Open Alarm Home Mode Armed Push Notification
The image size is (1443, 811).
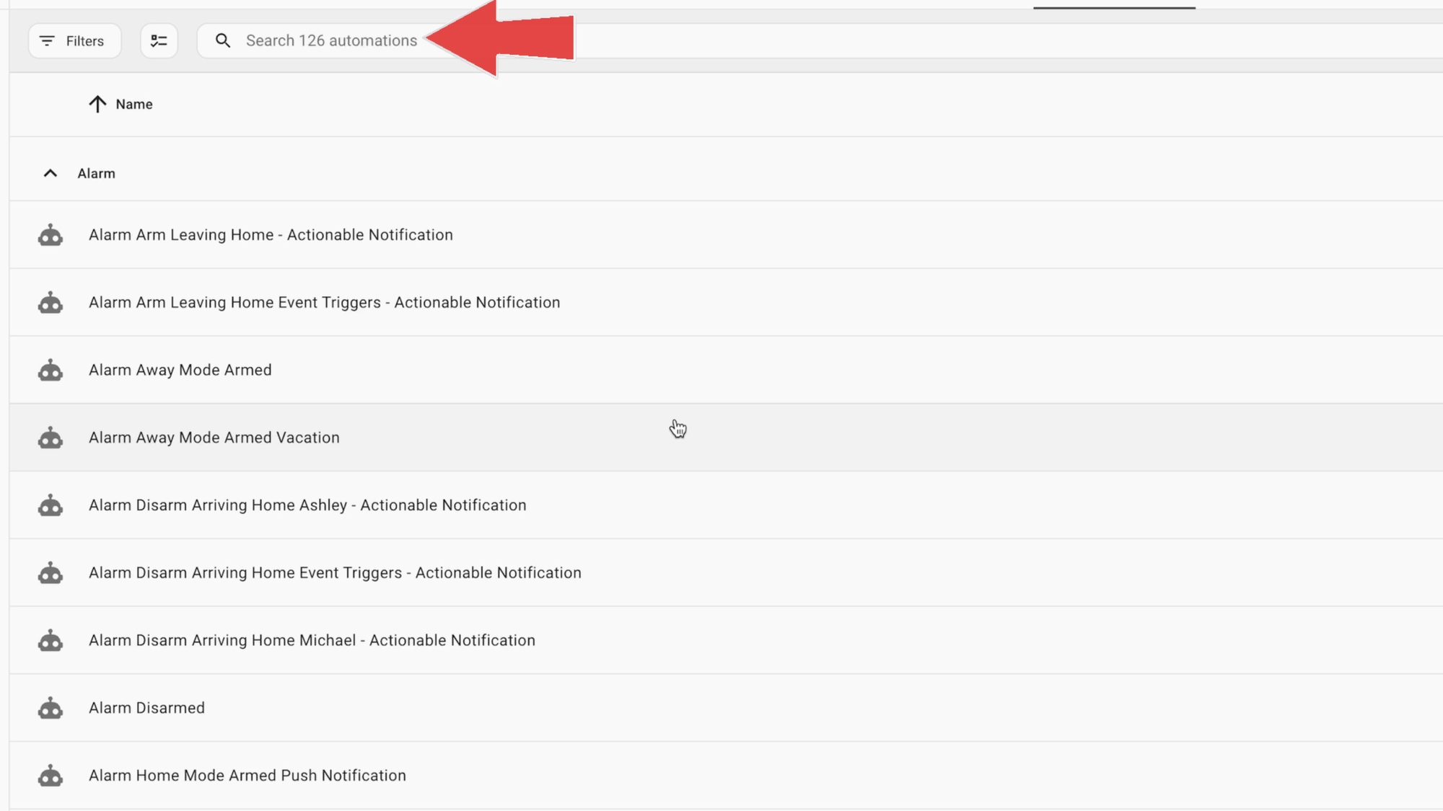point(247,776)
